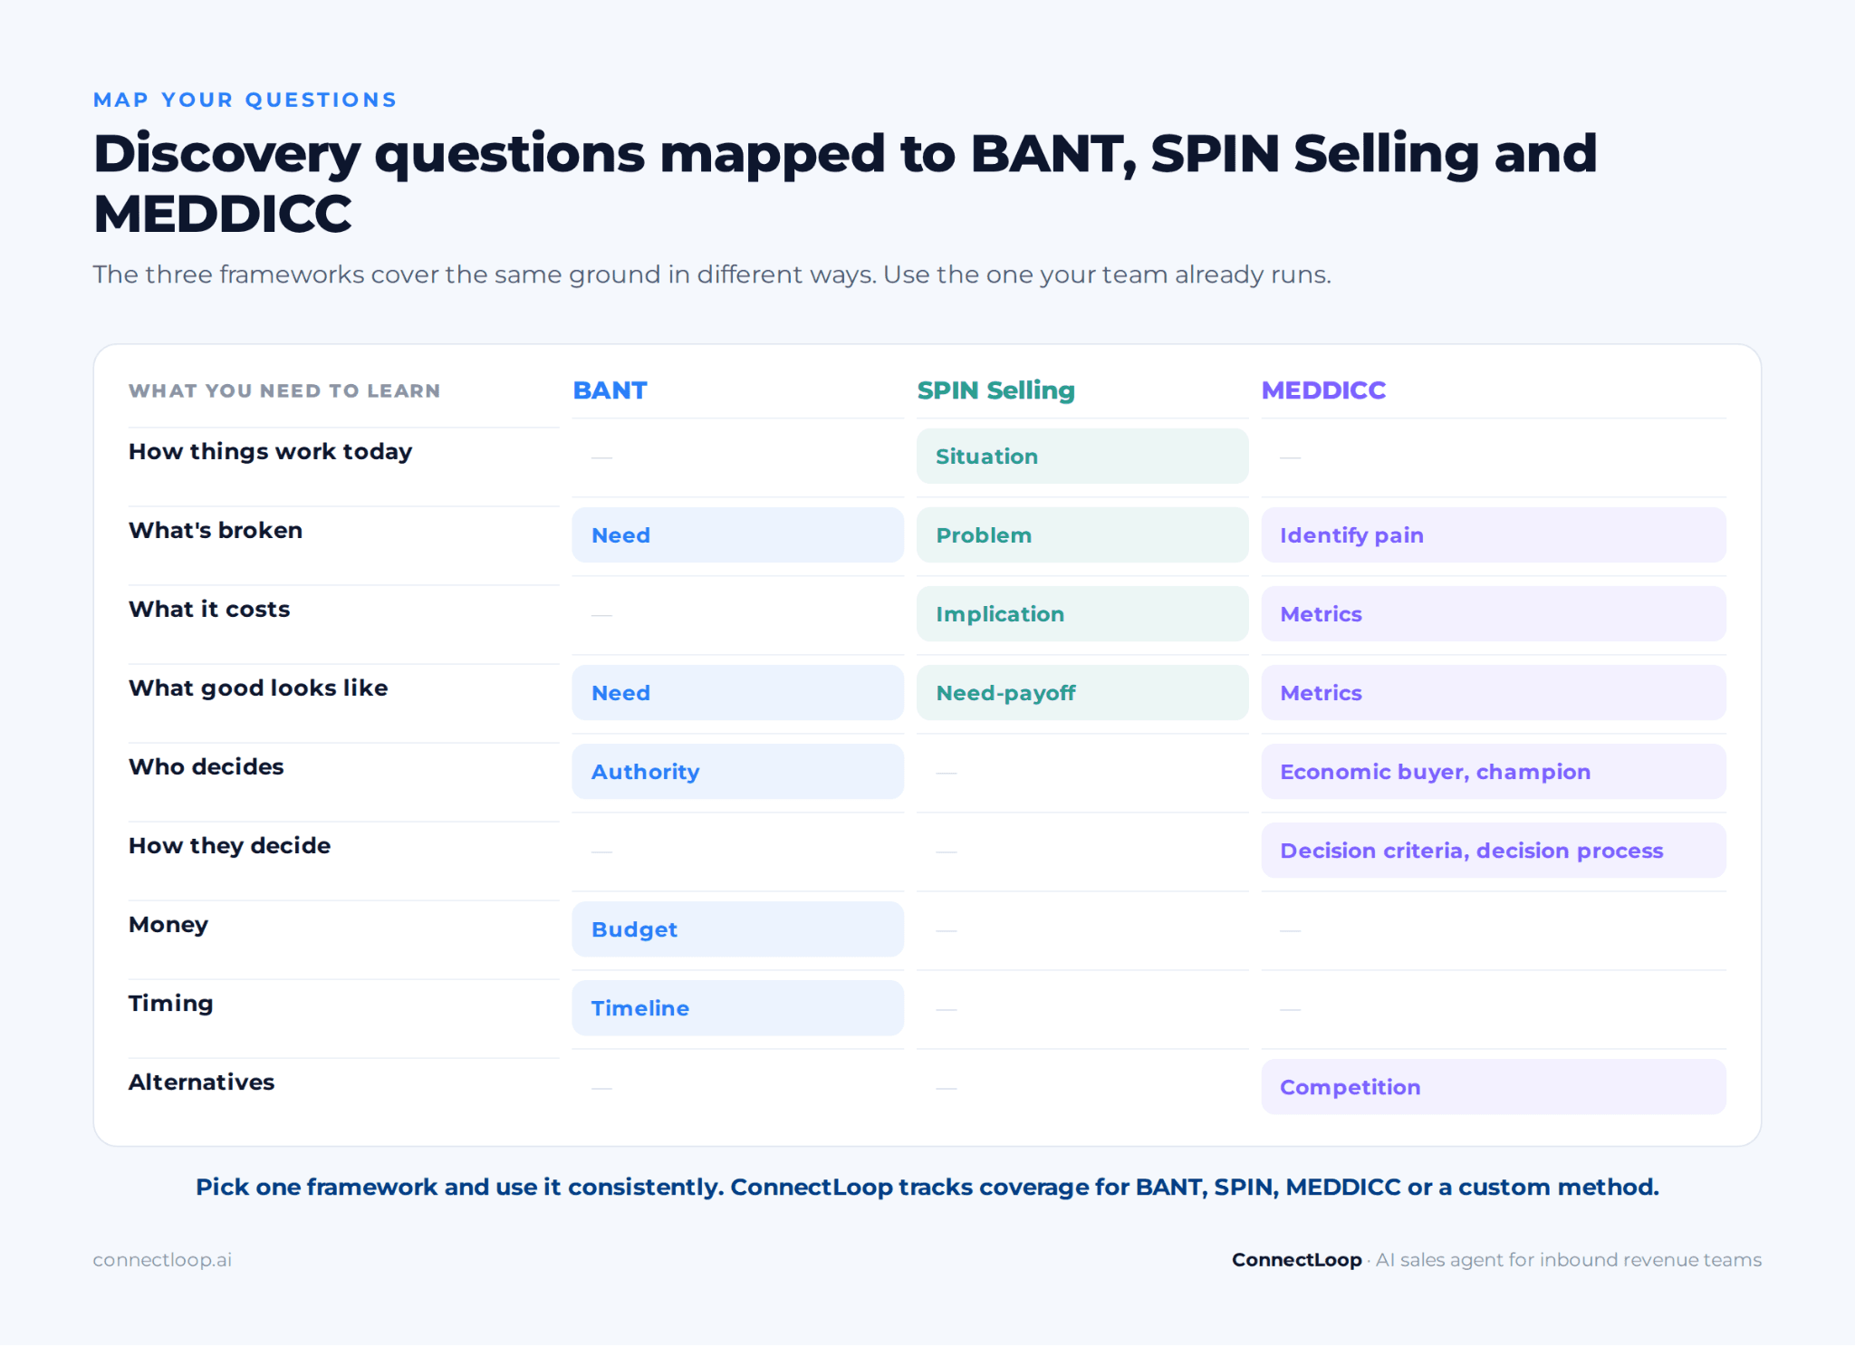Select the 'Timing' row label
Screen dimensions: 1855x1347
pos(170,1004)
